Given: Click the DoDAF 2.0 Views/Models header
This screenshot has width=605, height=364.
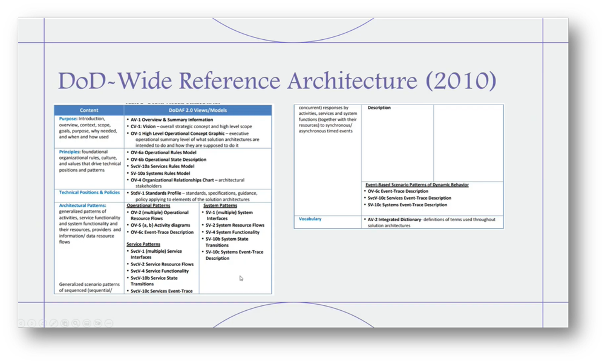Looking at the screenshot, I should tap(198, 110).
